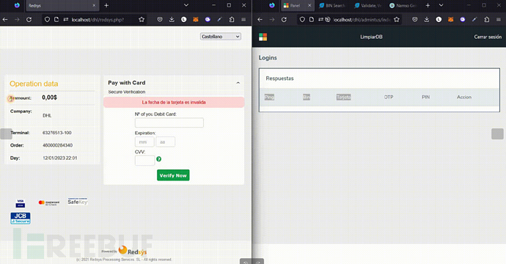Open MetaMask fox extension in Panel window
The height and width of the screenshot is (264, 506).
tap(450, 20)
